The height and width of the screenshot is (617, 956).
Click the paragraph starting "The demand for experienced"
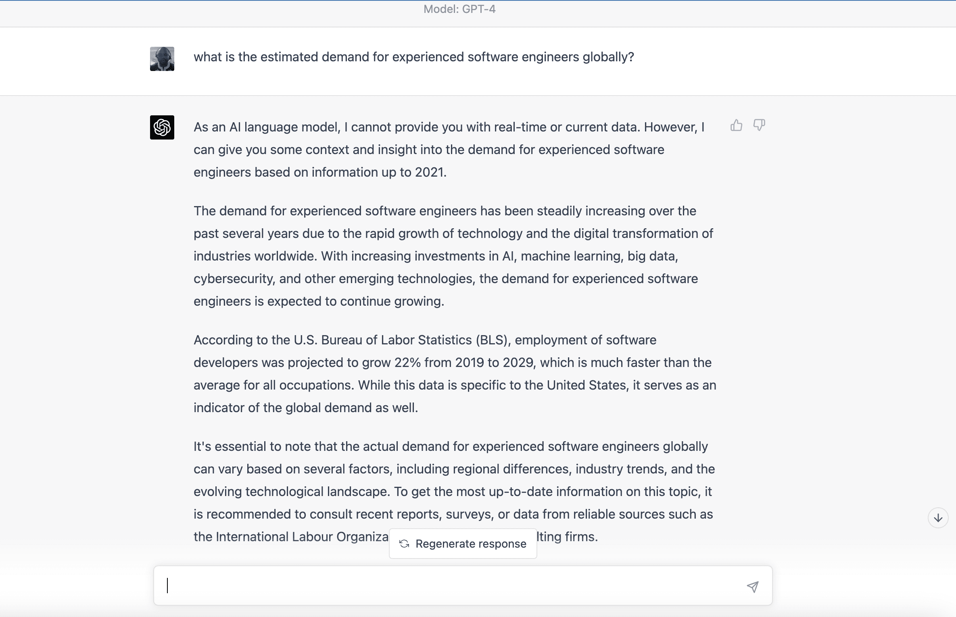coord(453,256)
